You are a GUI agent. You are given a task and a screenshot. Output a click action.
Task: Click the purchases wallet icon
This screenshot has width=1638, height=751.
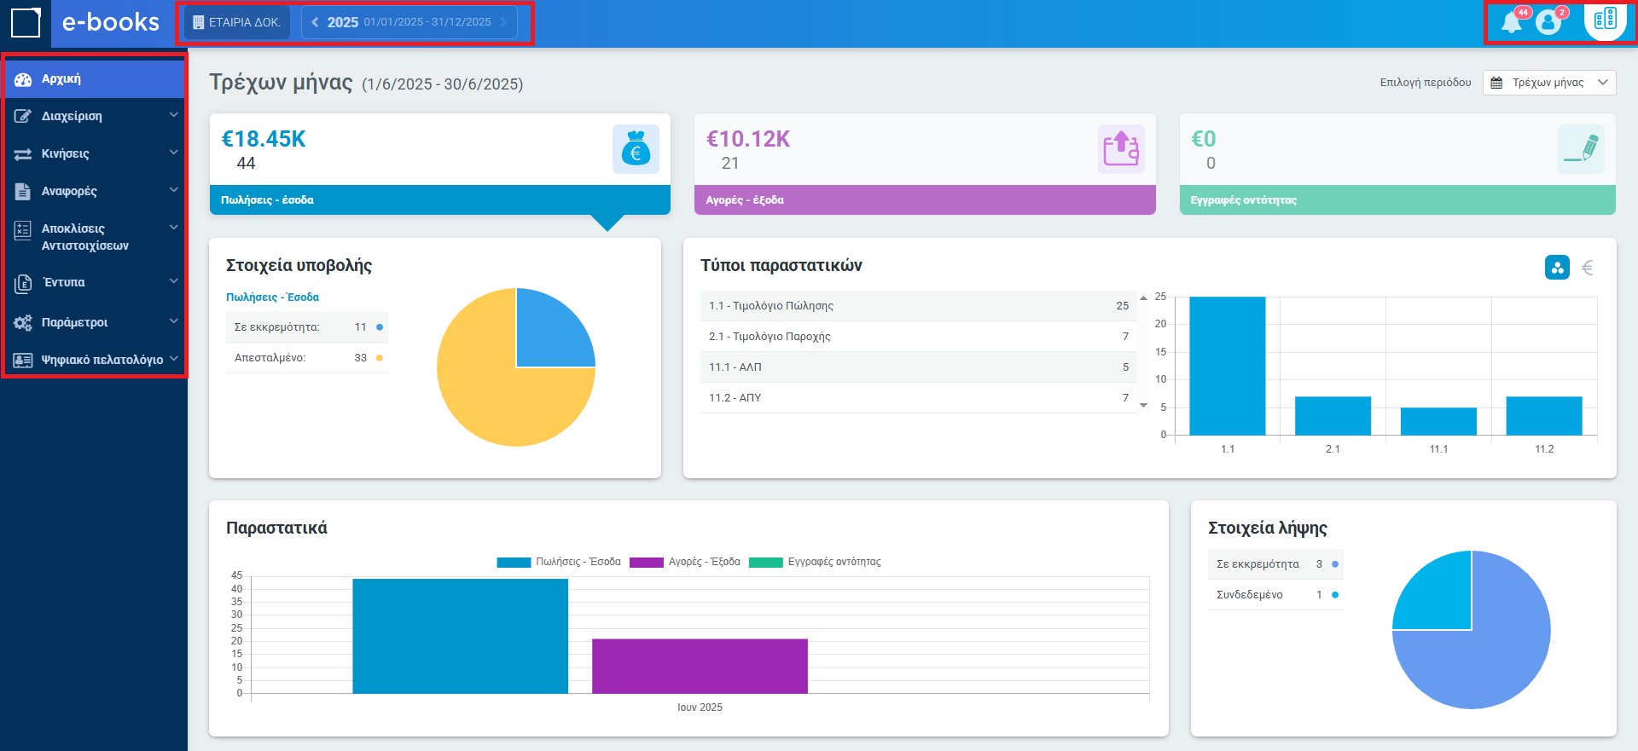click(1120, 149)
